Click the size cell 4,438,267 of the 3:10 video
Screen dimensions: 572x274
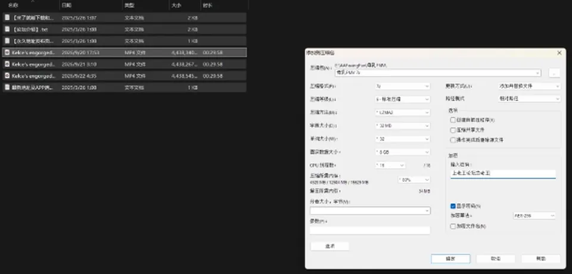[x=185, y=64]
